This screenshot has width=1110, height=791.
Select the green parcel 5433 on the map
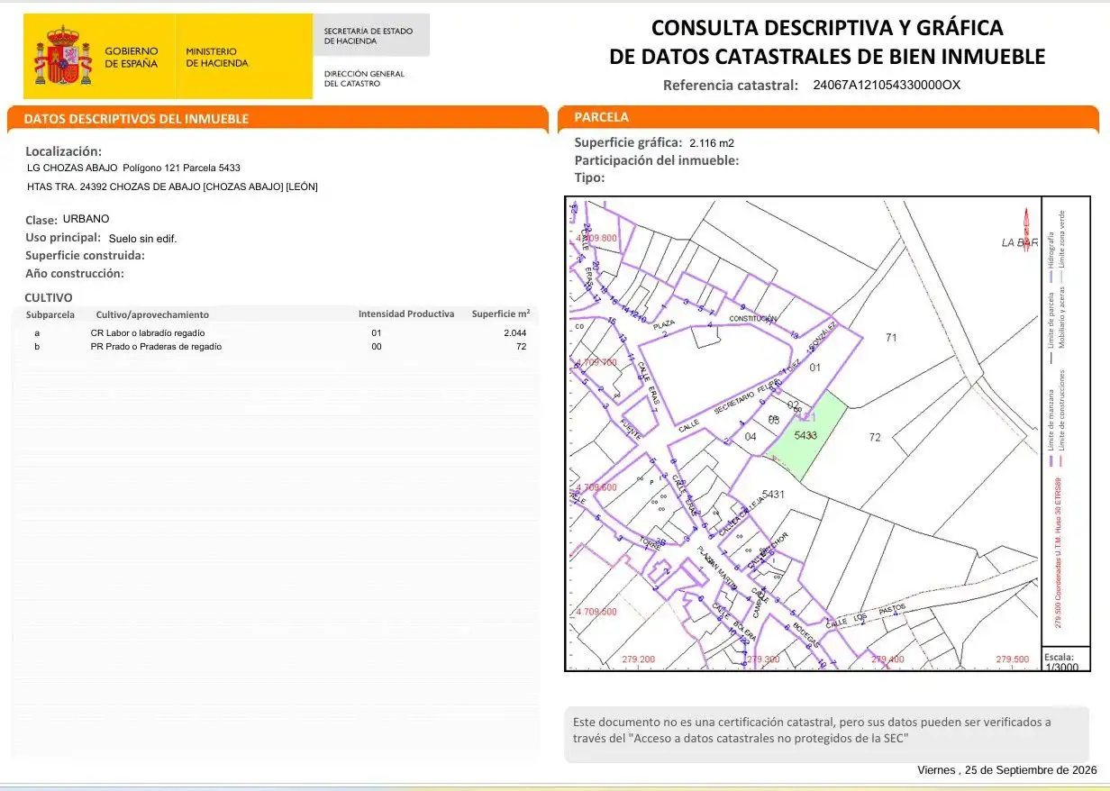[x=806, y=437]
